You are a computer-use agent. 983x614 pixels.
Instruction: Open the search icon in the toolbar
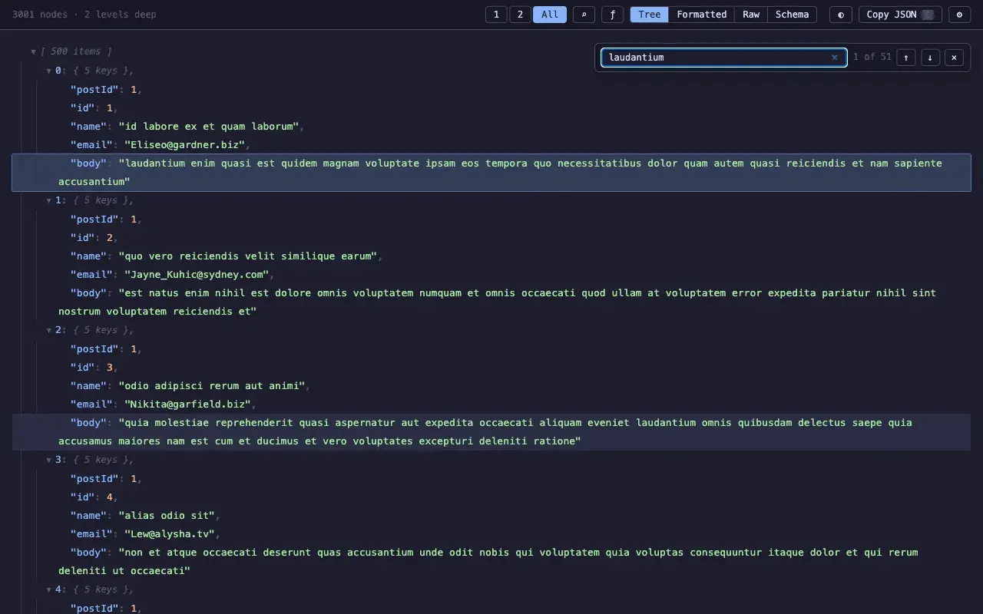click(x=584, y=15)
